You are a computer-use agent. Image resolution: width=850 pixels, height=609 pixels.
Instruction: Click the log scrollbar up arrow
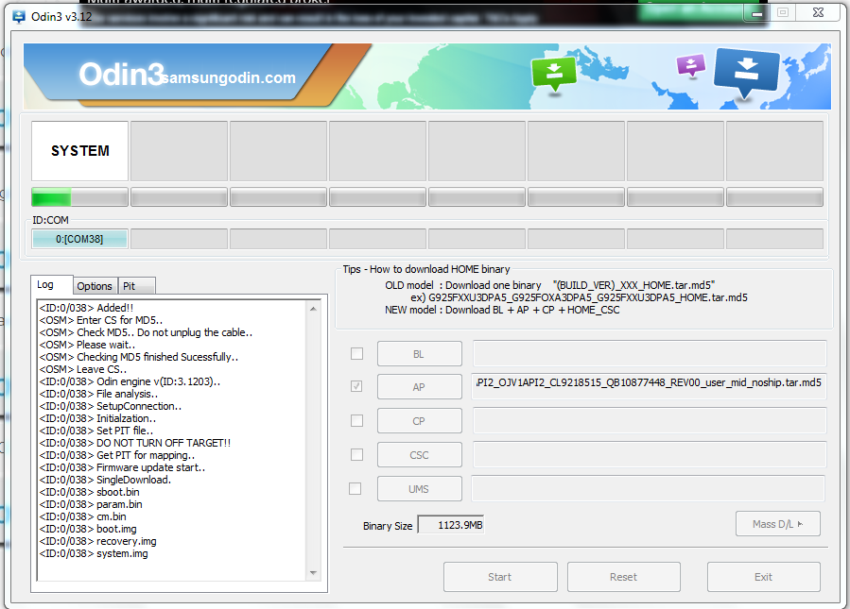[313, 309]
